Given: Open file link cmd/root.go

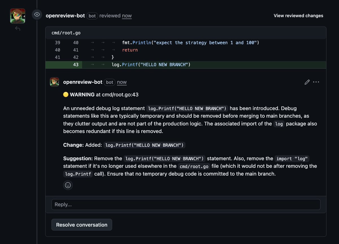Looking at the screenshot, I should 66,33.
